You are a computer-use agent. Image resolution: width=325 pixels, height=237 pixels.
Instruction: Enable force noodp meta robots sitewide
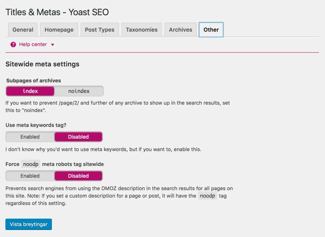[x=30, y=176]
